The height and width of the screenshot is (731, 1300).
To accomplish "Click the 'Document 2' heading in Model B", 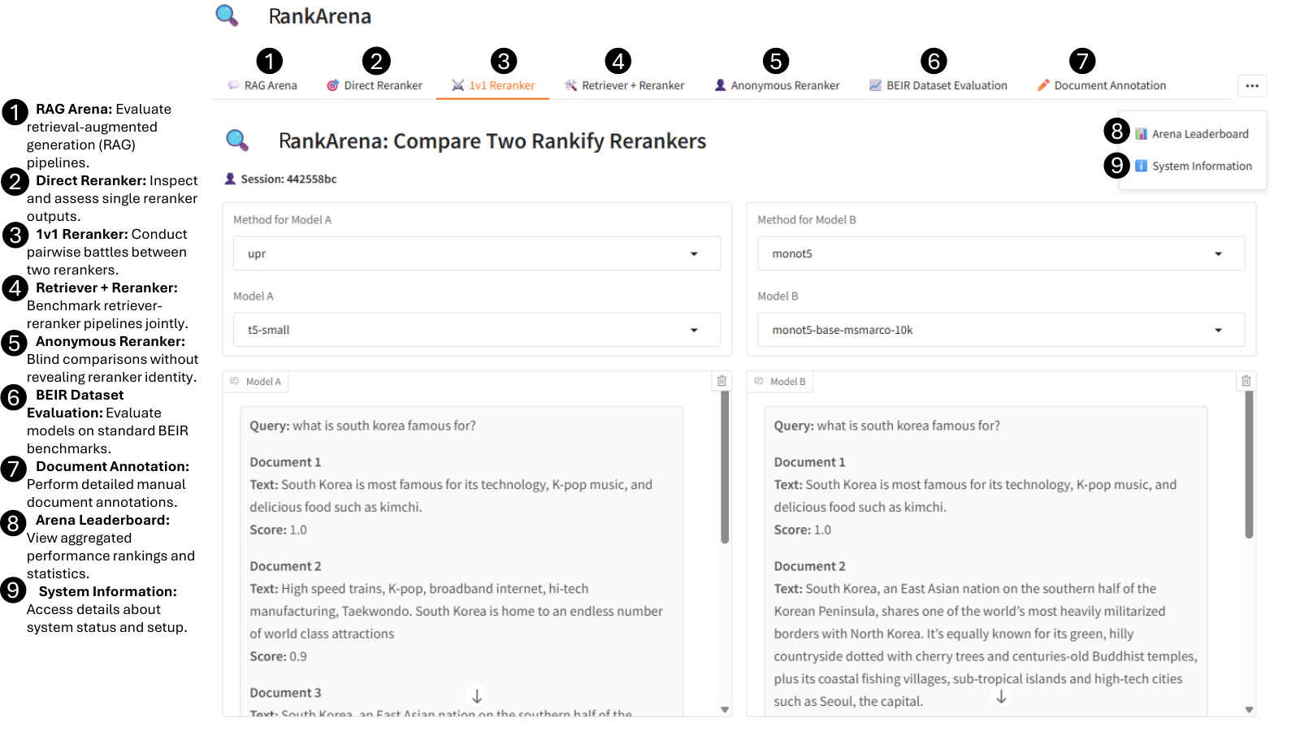I will pos(809,566).
